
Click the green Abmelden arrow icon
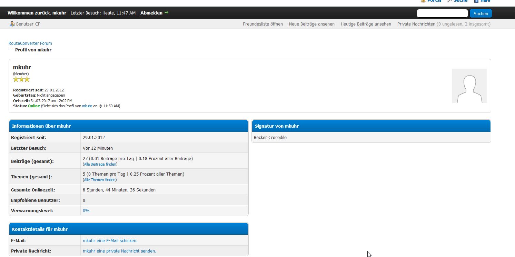coord(167,12)
